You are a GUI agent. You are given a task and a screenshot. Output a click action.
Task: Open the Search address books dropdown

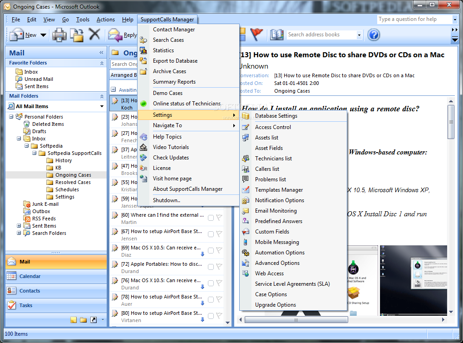tap(359, 35)
